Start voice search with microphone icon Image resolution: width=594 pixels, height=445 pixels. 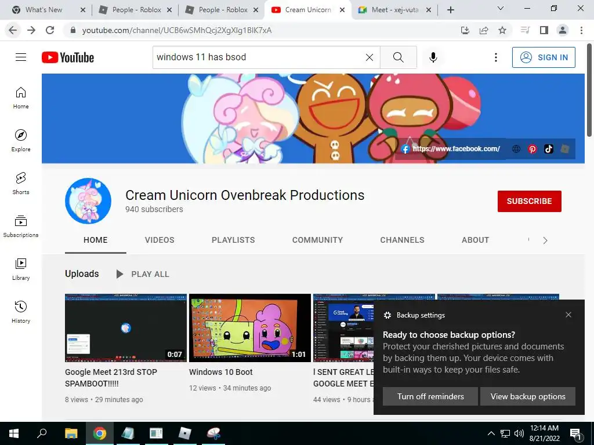click(433, 57)
